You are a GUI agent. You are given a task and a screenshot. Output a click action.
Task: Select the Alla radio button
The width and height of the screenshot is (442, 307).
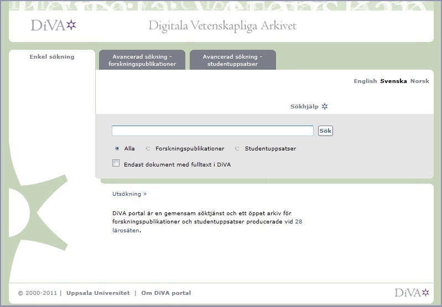pyautogui.click(x=117, y=149)
